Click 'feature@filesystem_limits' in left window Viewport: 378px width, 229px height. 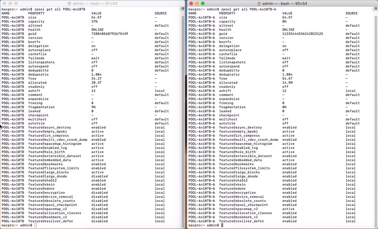point(54,168)
